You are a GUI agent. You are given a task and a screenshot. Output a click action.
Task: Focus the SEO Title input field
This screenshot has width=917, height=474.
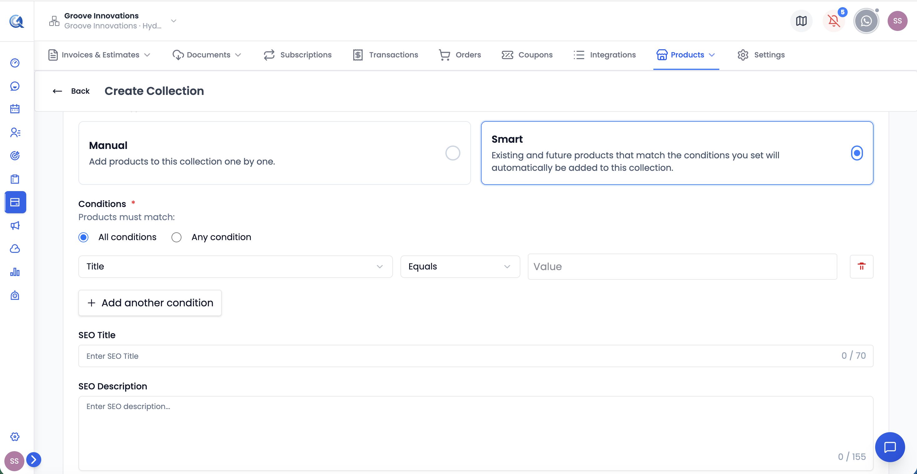tap(476, 356)
